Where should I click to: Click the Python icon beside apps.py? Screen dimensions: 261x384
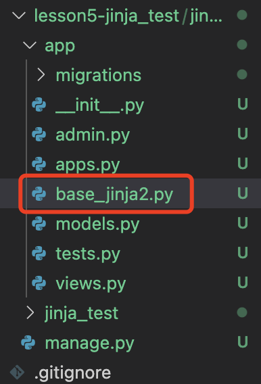pos(39,164)
